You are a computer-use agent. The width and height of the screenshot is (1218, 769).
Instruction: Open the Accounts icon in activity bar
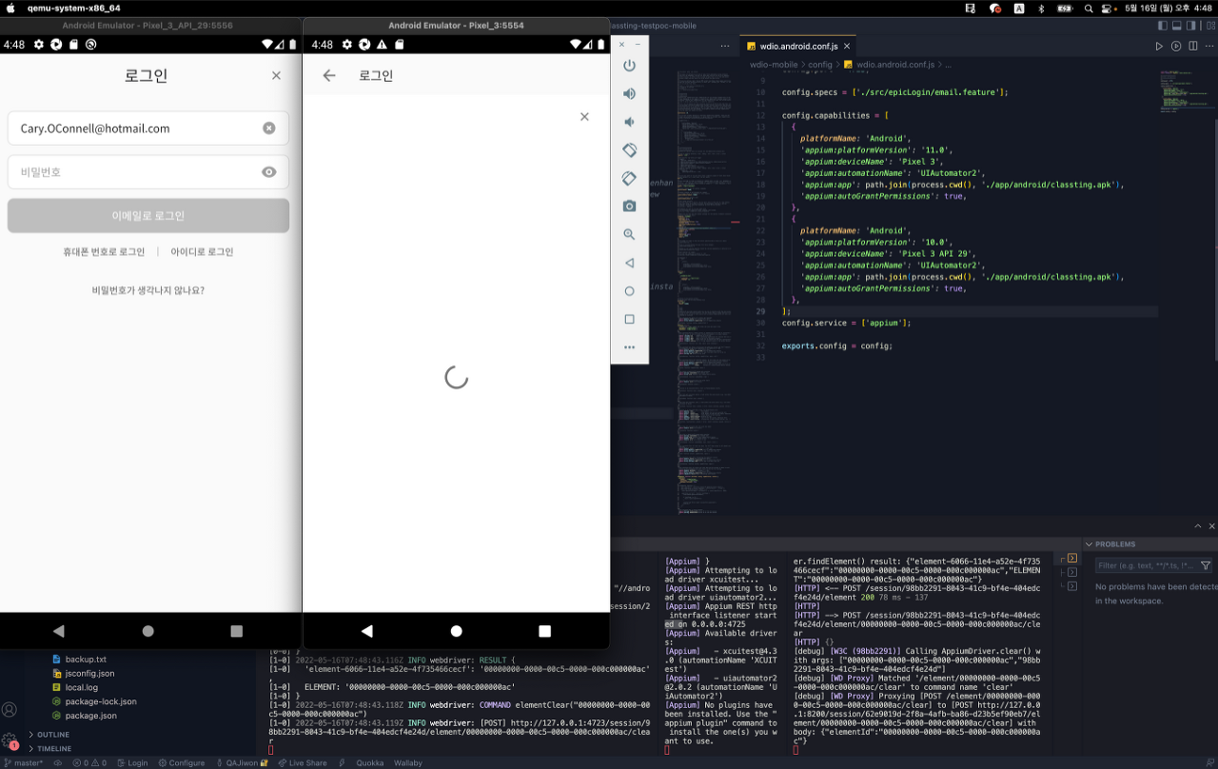10,709
